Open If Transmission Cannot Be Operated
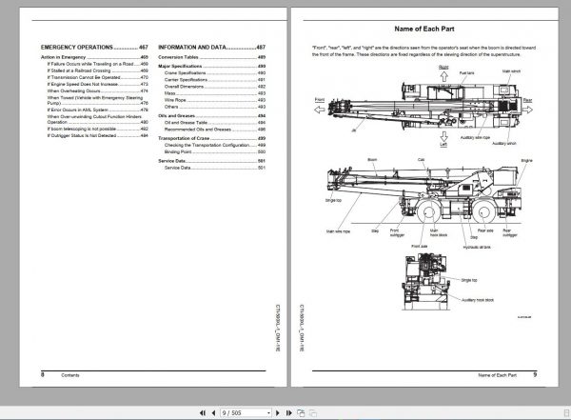571x420 pixels. pyautogui.click(x=98, y=77)
